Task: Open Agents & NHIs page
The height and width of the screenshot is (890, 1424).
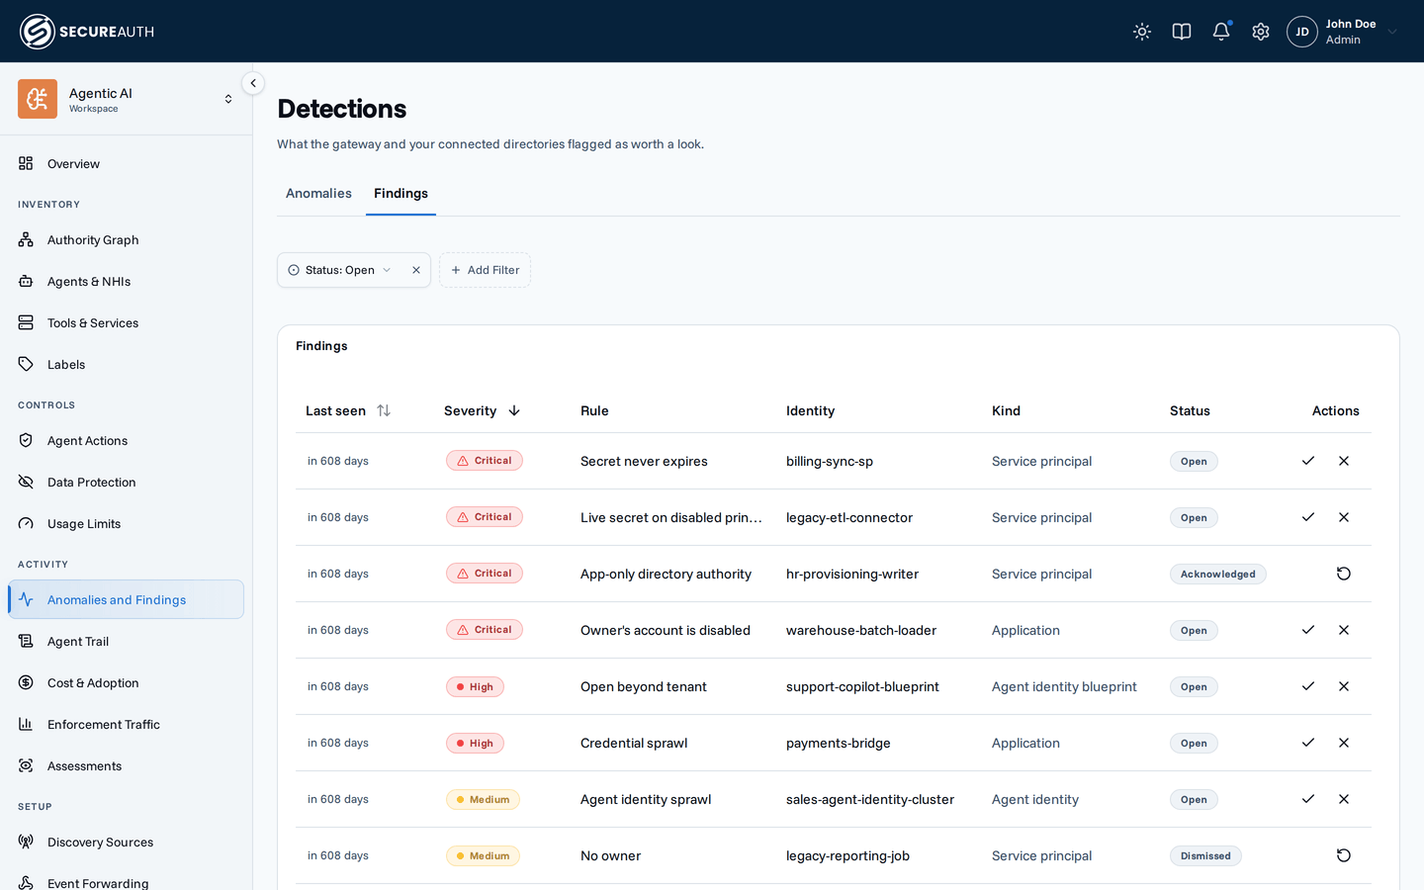Action: click(126, 282)
